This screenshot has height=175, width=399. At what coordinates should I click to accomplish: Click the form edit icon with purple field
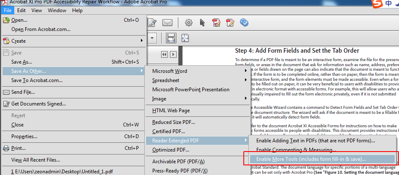pyautogui.click(x=216, y=23)
